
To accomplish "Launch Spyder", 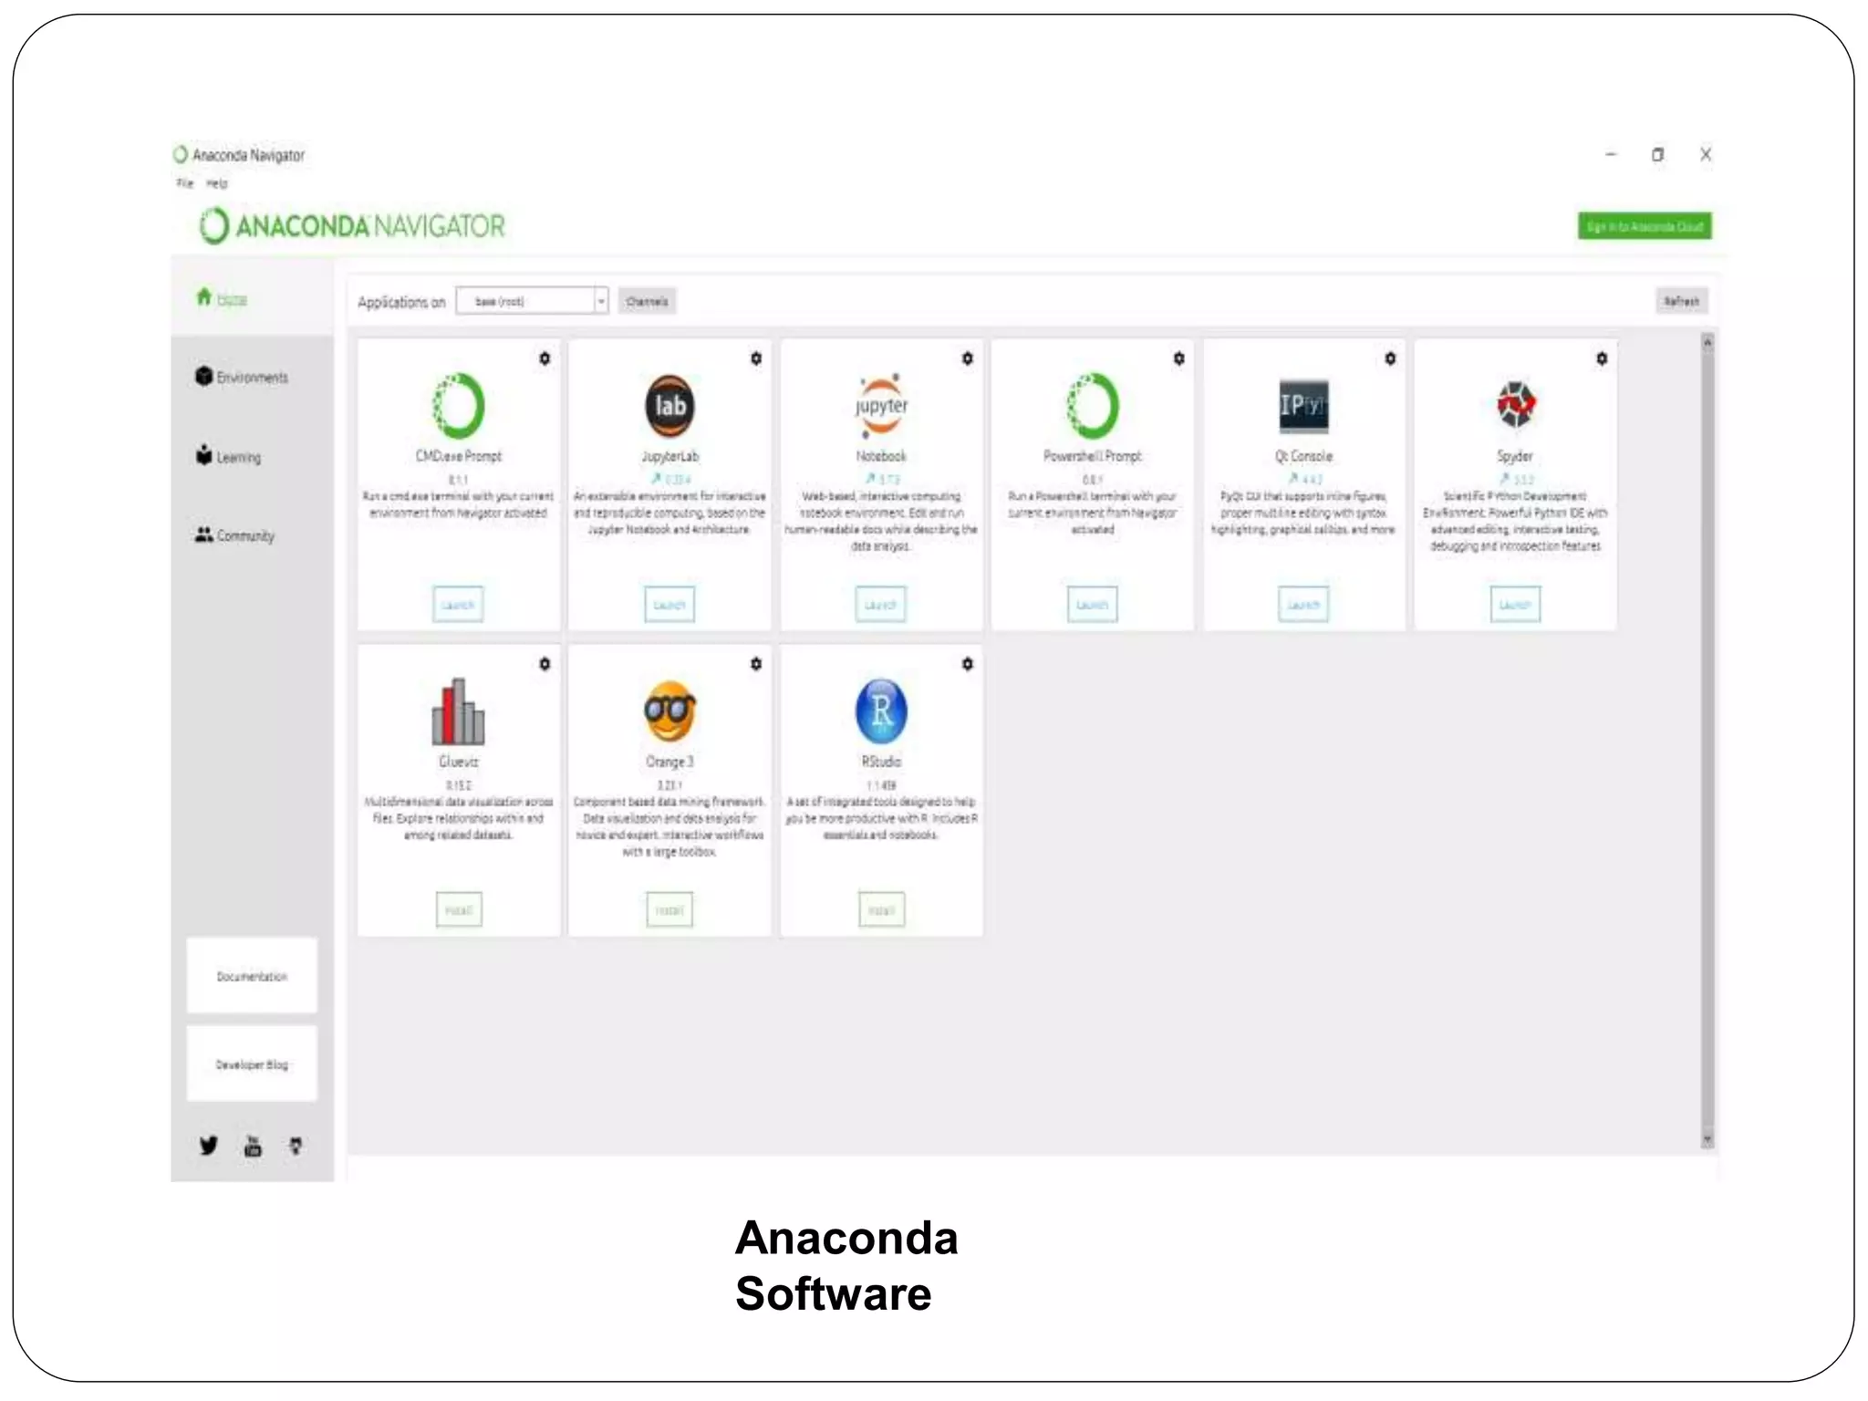I will (1515, 604).
